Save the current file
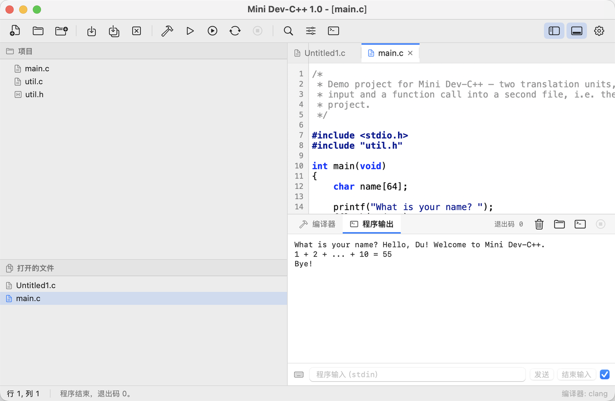Image resolution: width=615 pixels, height=401 pixels. [x=91, y=31]
